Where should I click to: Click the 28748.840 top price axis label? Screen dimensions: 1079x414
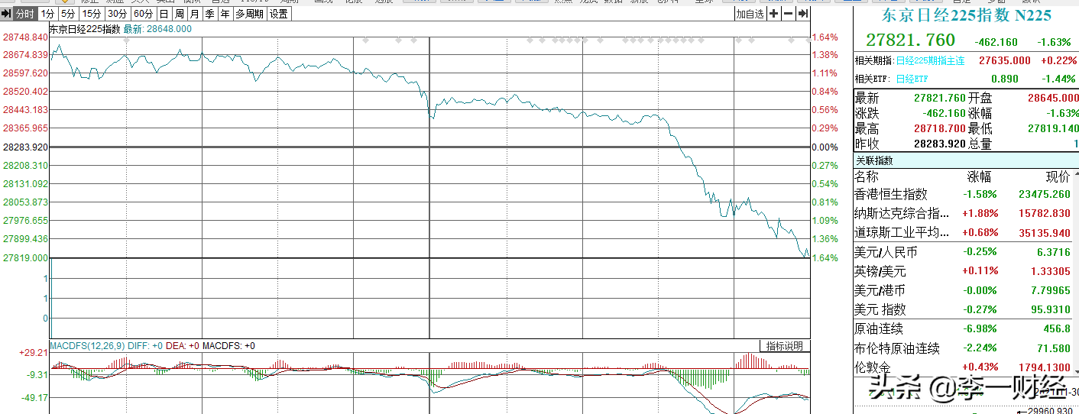coord(25,37)
